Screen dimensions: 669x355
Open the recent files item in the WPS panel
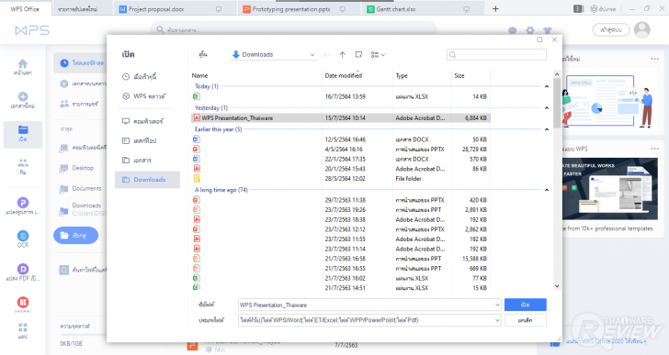[x=81, y=63]
